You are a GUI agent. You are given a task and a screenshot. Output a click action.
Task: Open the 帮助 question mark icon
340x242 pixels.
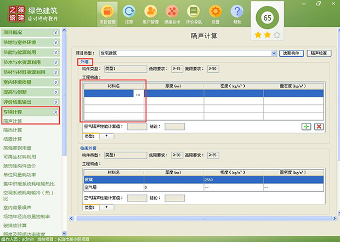(x=237, y=15)
